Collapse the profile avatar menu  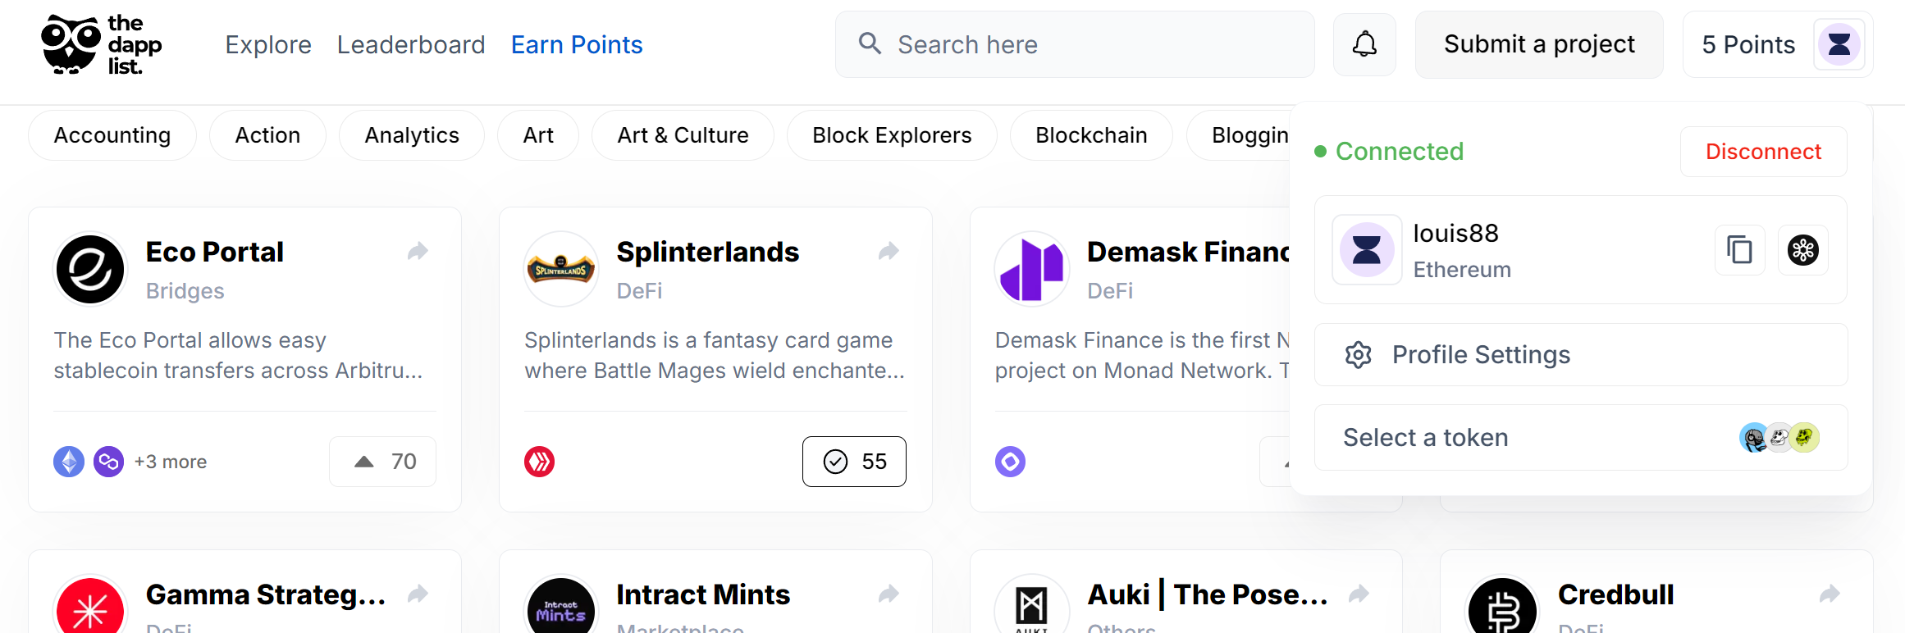coord(1839,44)
